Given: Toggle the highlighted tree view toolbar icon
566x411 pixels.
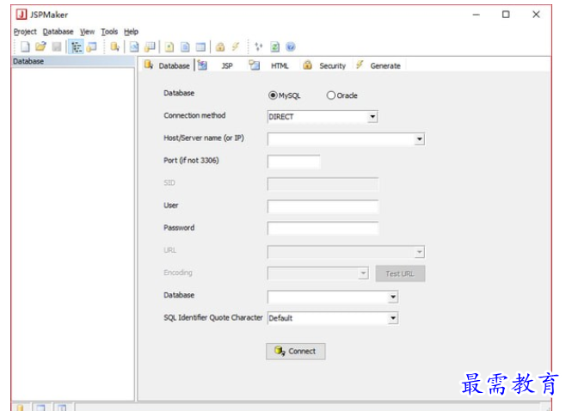Looking at the screenshot, I should (x=77, y=47).
